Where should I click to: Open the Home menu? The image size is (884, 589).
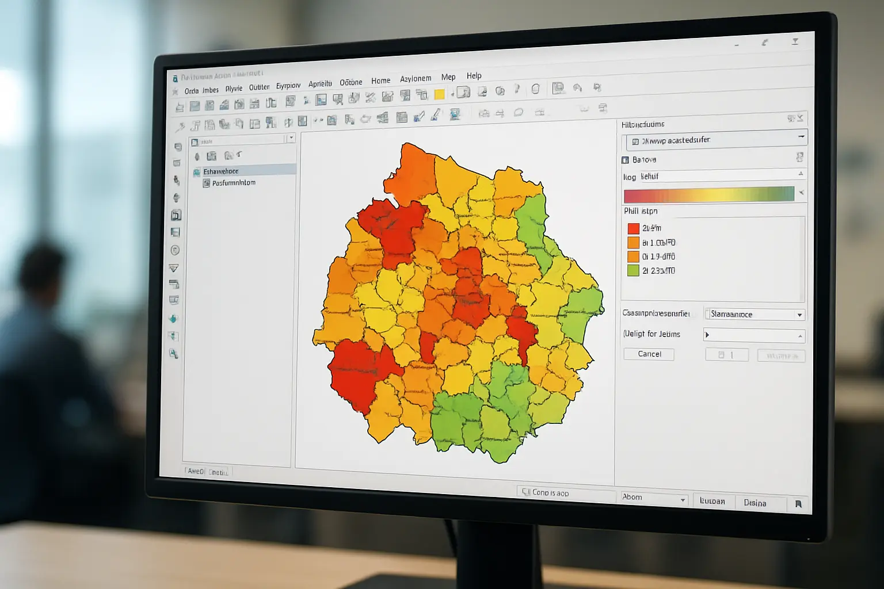380,81
